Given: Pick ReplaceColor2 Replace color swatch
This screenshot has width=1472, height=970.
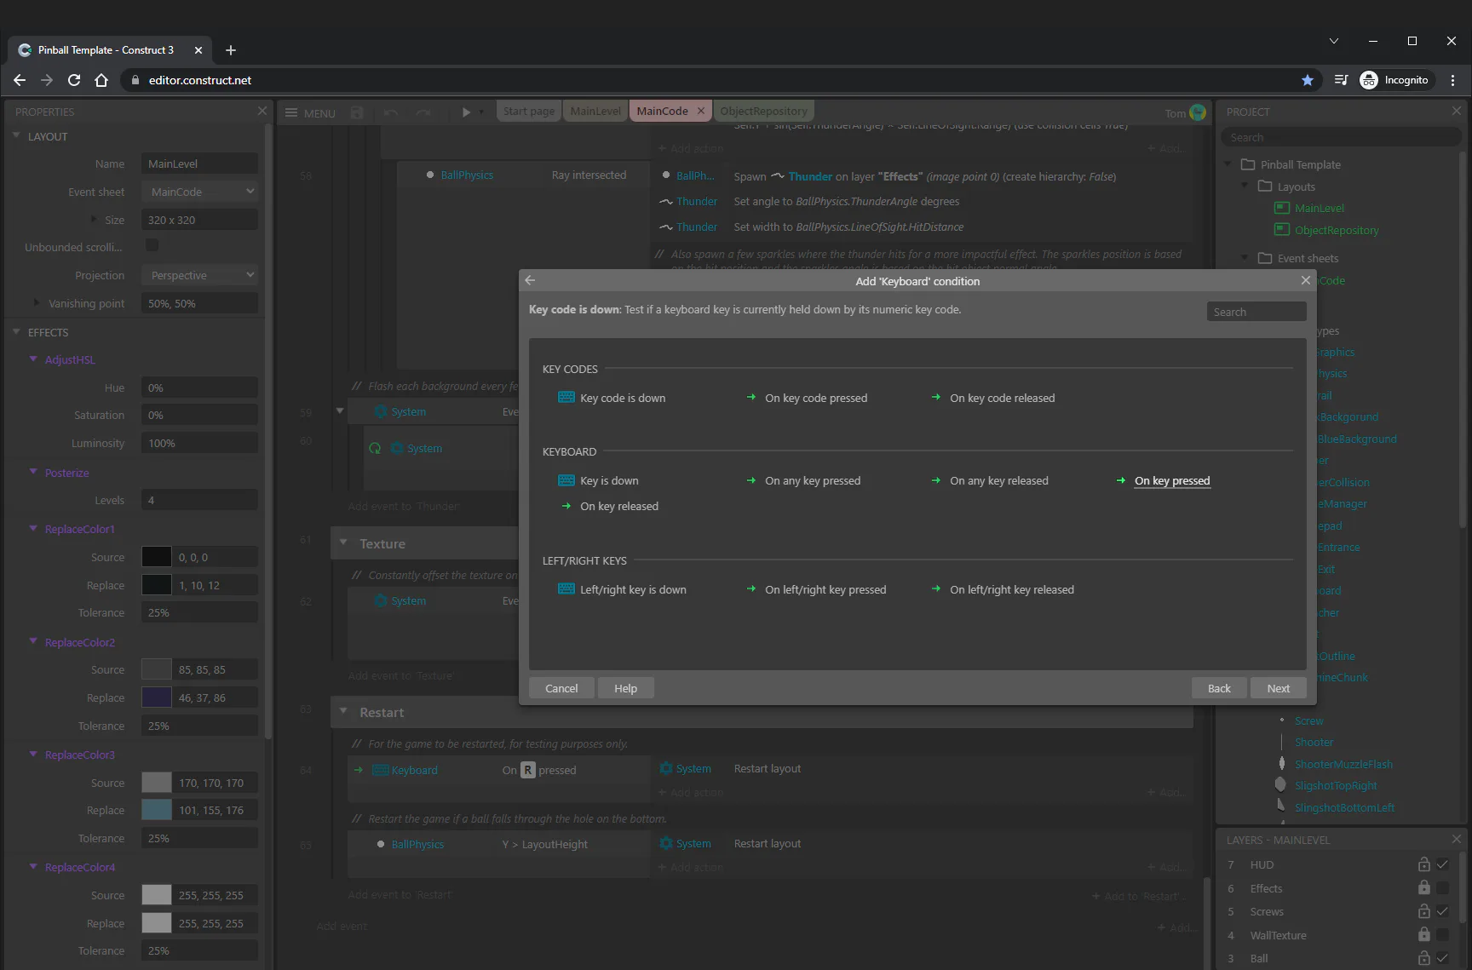Looking at the screenshot, I should (x=156, y=697).
